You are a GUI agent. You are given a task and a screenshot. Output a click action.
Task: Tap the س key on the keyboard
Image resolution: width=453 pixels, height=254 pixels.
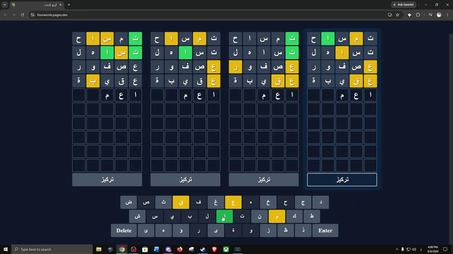coord(155,216)
